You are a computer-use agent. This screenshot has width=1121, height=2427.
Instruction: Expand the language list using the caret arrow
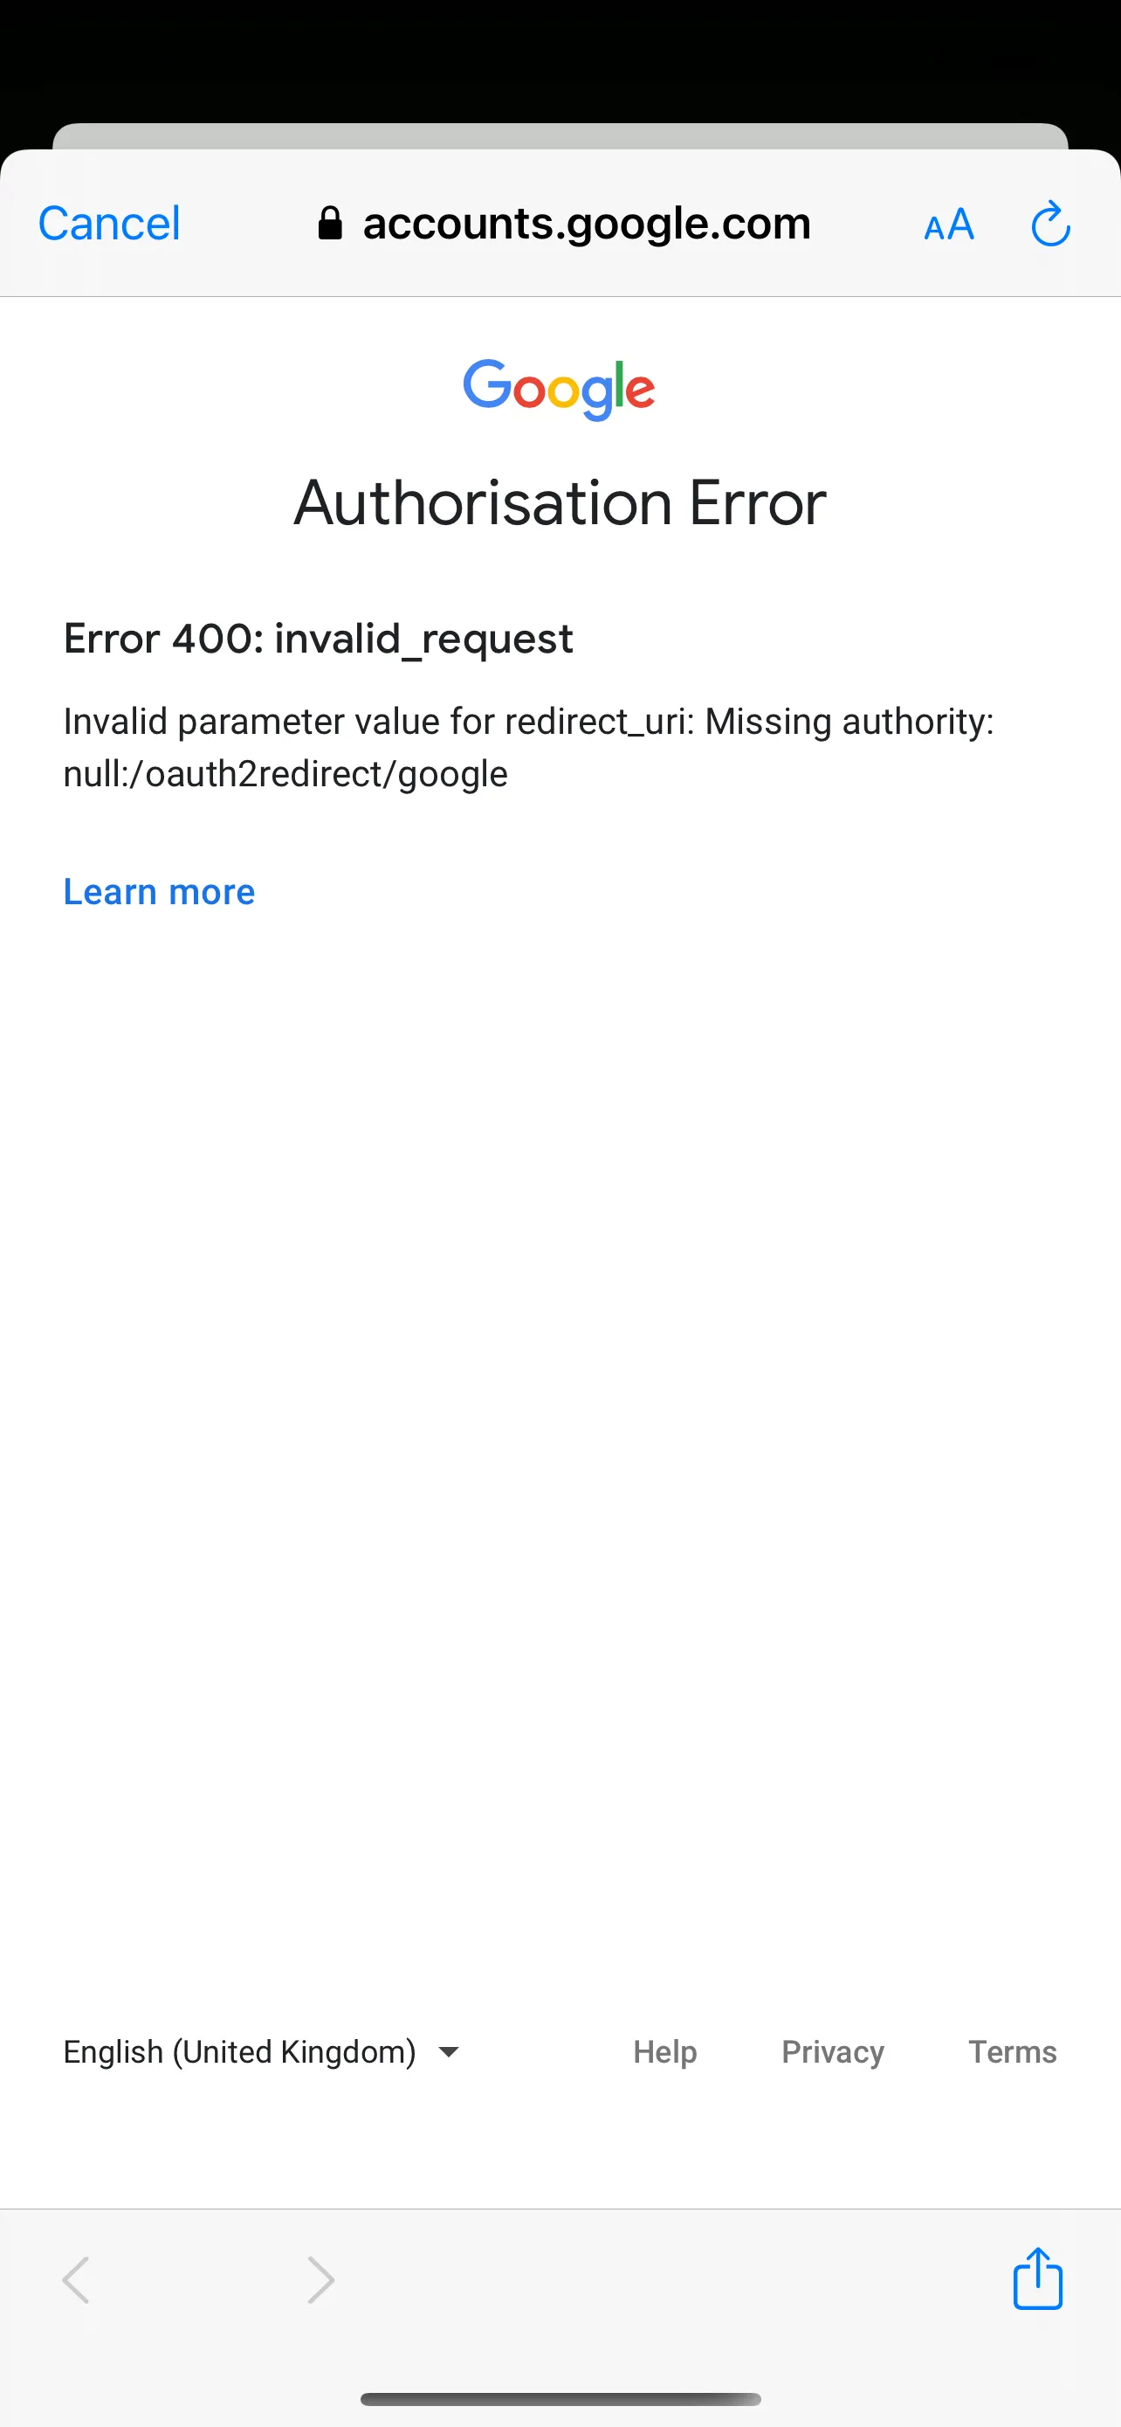pyautogui.click(x=449, y=2052)
